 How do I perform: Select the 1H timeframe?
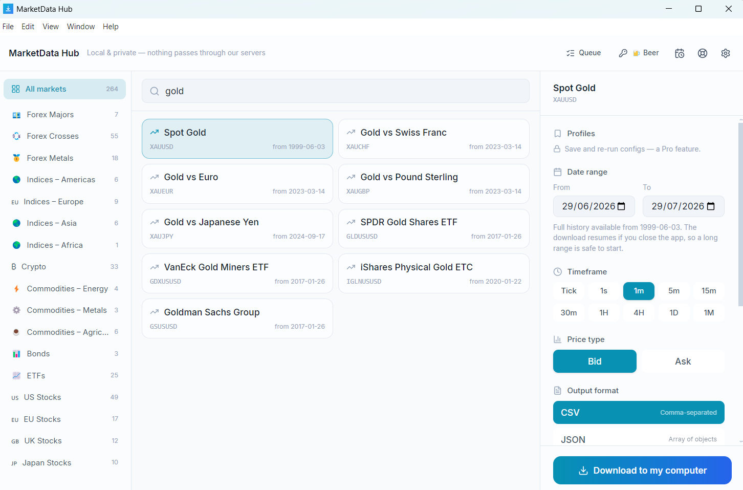click(x=604, y=313)
